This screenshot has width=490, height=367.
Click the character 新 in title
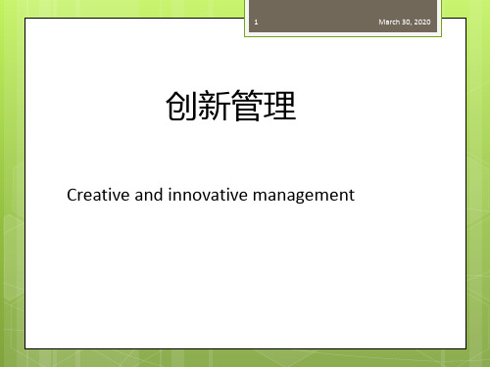point(214,106)
